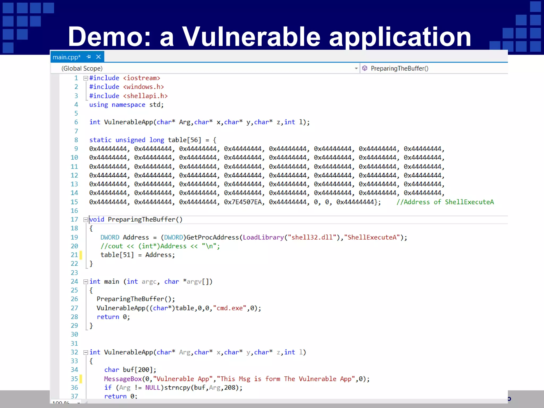Click the "cmd.exe" string on line 27
This screenshot has width=544, height=408.
230,308
